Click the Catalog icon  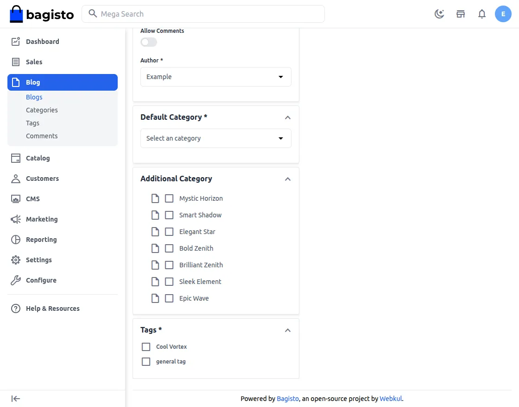pyautogui.click(x=16, y=158)
